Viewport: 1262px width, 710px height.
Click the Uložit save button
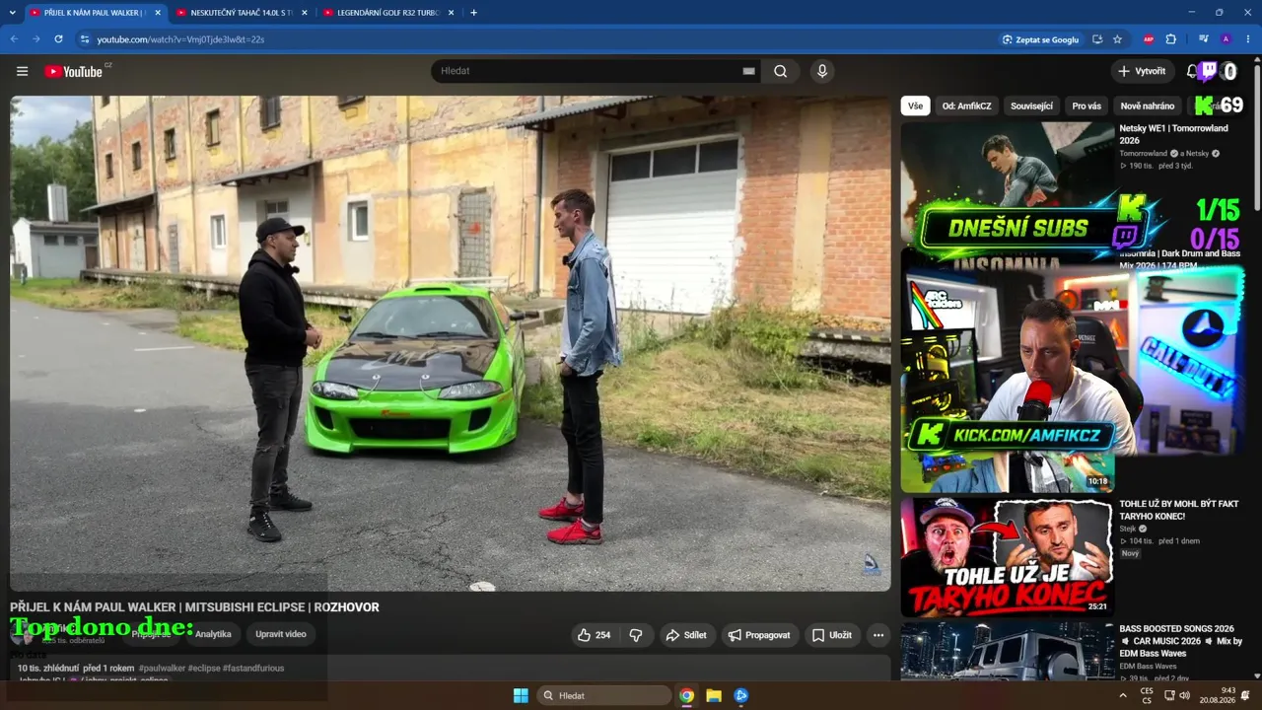[x=831, y=635]
